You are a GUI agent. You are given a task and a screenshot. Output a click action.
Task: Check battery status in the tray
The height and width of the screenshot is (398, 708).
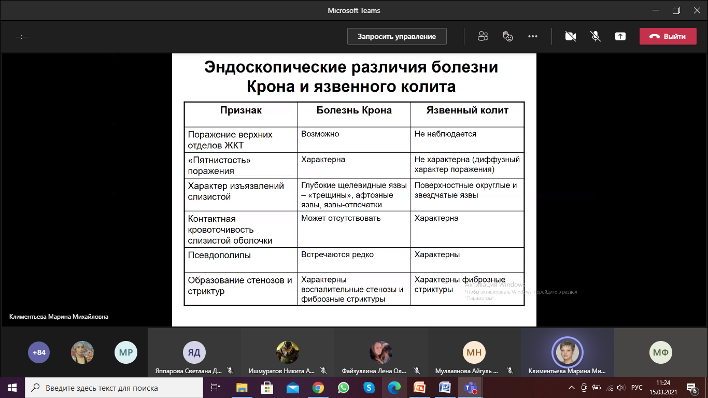(597, 388)
